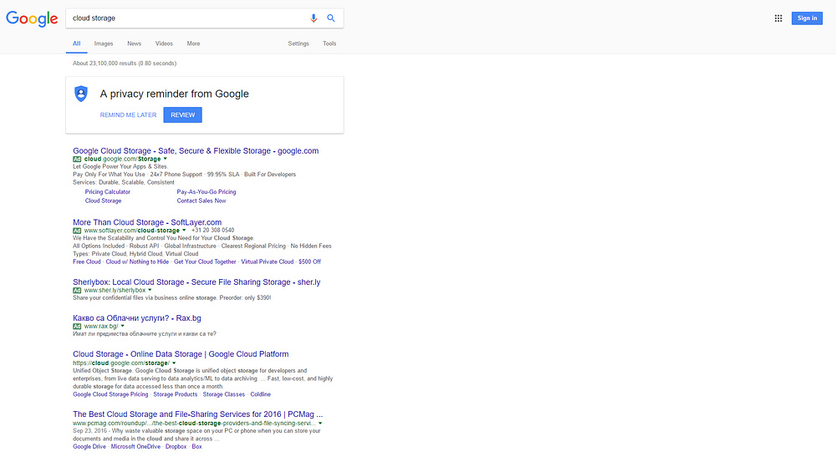Open the Contact Sales Now sitelink

tap(201, 201)
